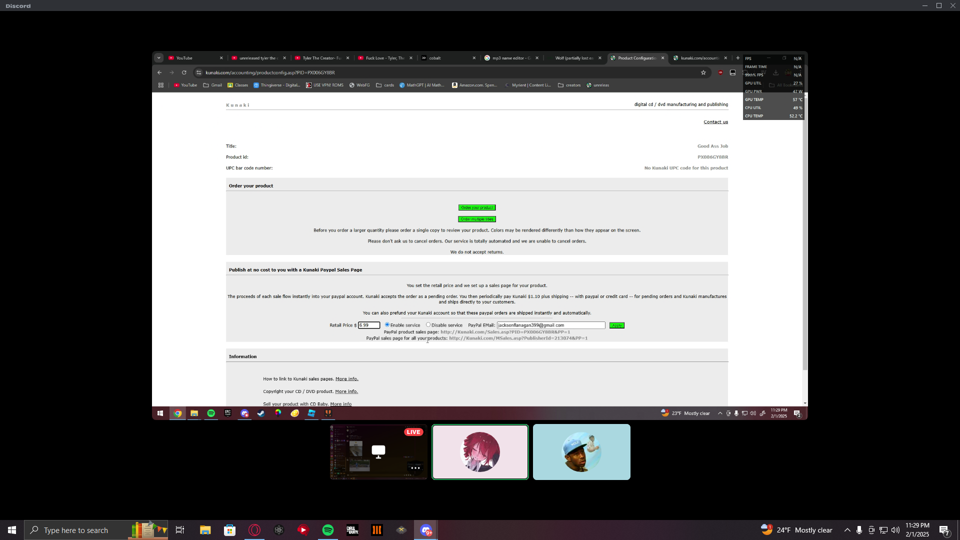This screenshot has height=540, width=960.
Task: Open Spotify from the Windows taskbar
Action: (328, 530)
